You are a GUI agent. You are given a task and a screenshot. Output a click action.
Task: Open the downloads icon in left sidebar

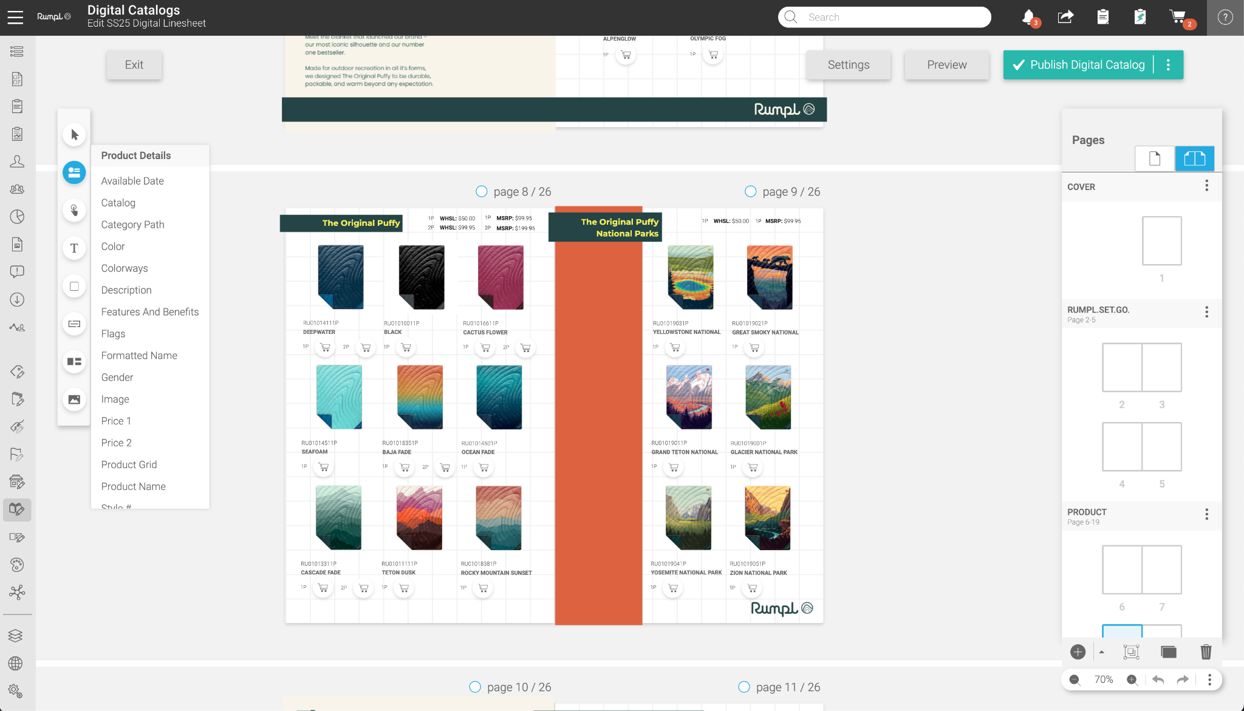[x=17, y=299]
